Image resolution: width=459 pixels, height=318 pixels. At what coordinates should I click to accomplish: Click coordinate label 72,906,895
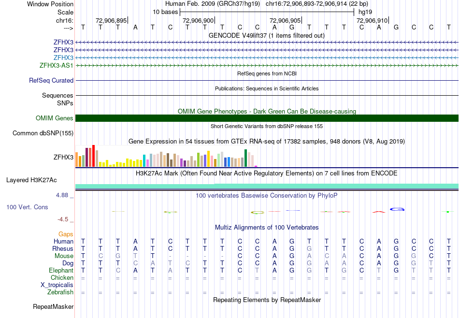pyautogui.click(x=111, y=20)
